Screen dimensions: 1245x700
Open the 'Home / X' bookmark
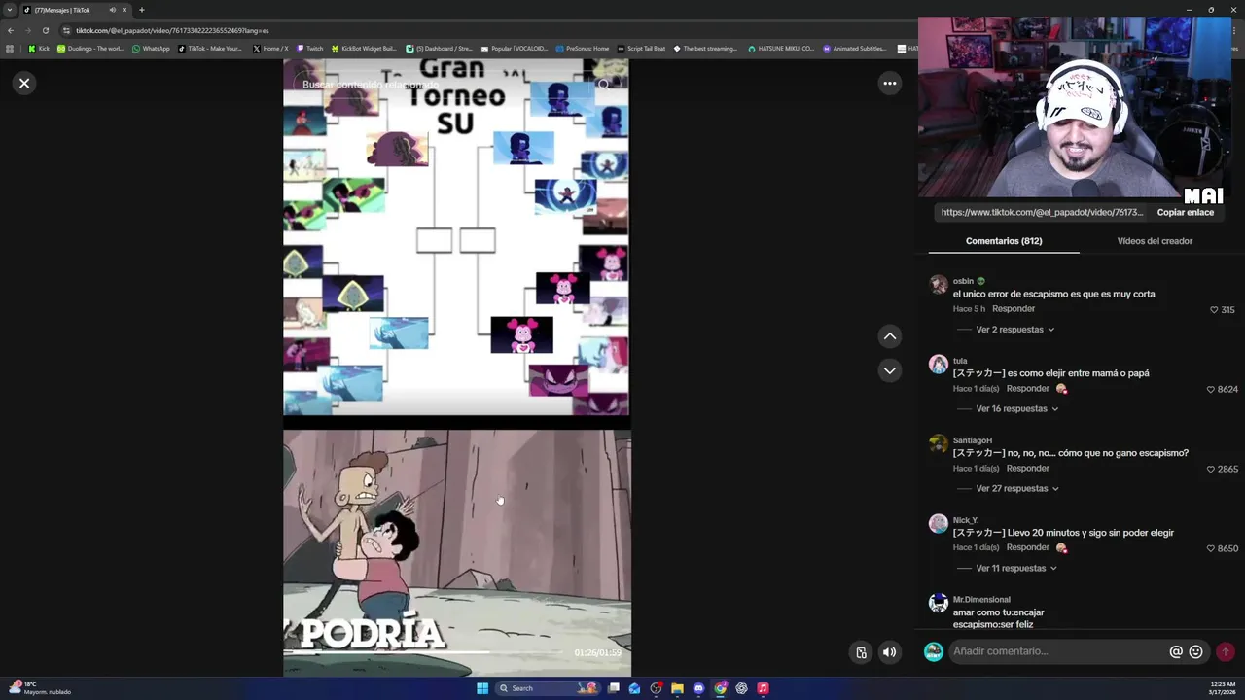(x=270, y=49)
